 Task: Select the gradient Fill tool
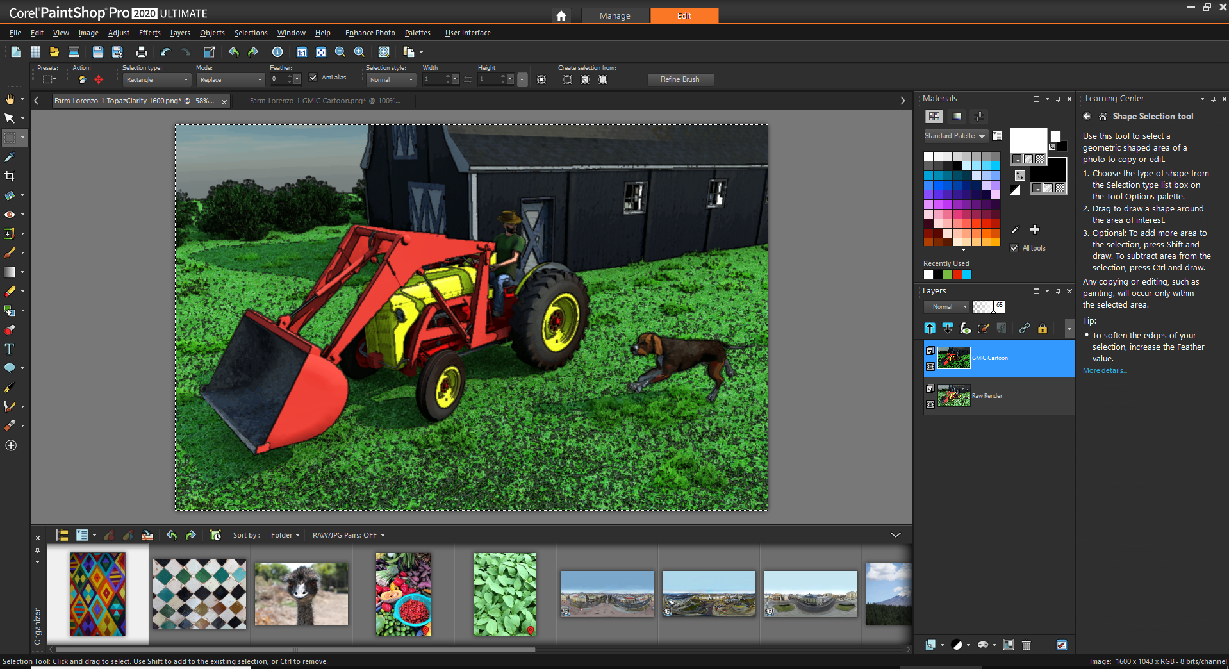(x=10, y=272)
